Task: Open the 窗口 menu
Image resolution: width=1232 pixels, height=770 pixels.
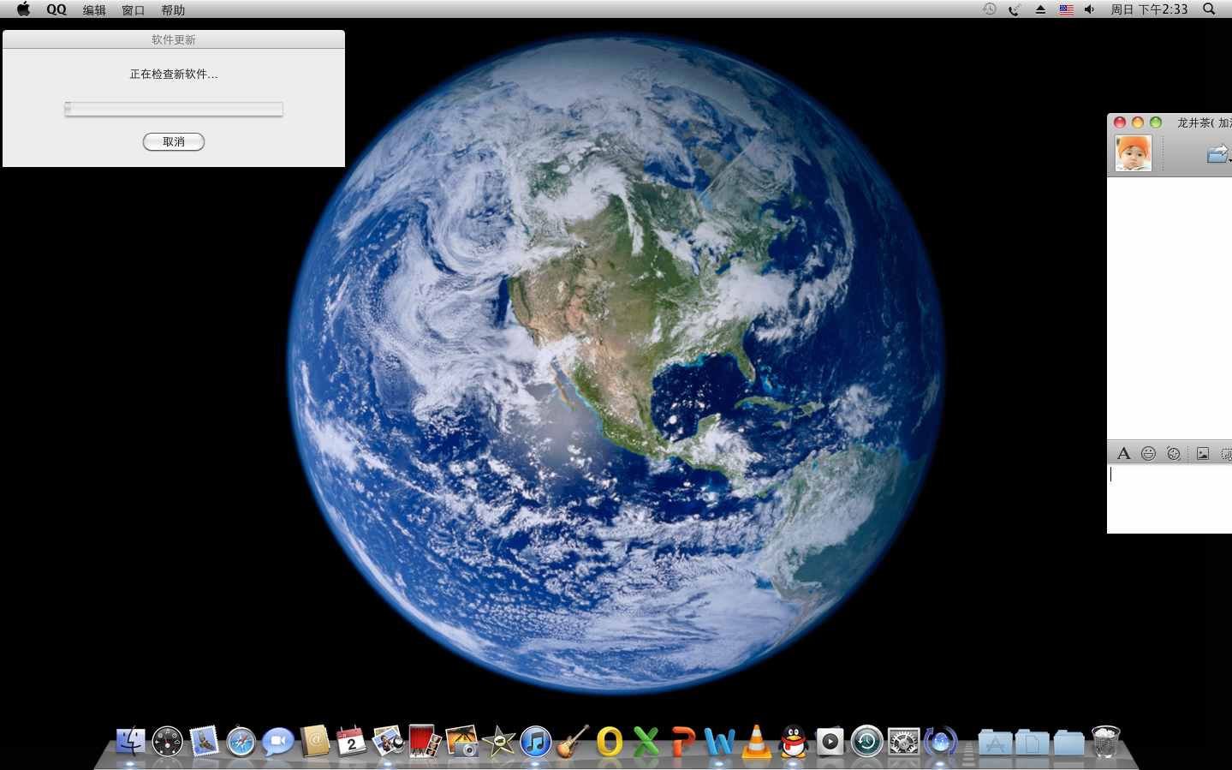Action: point(134,10)
